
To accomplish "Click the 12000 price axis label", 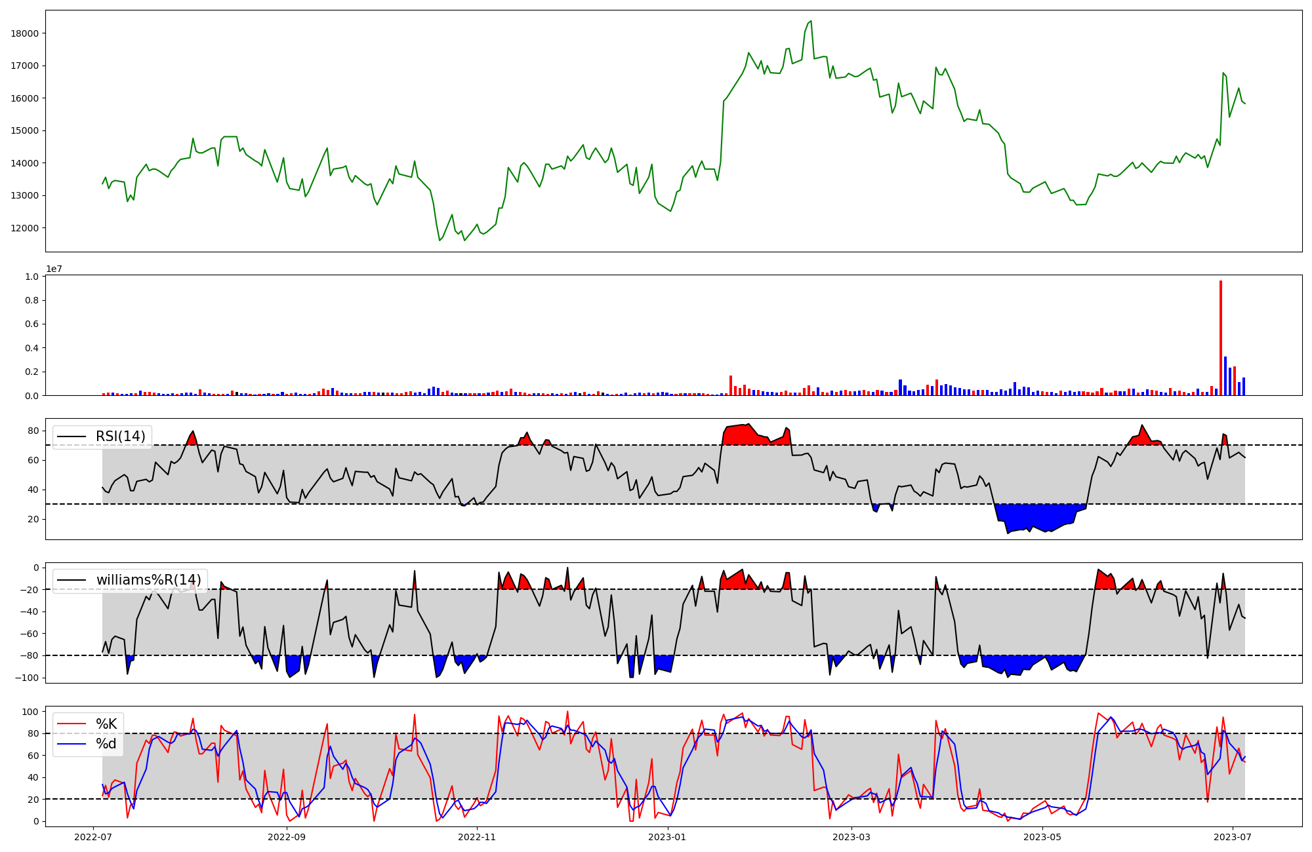I will coord(25,228).
